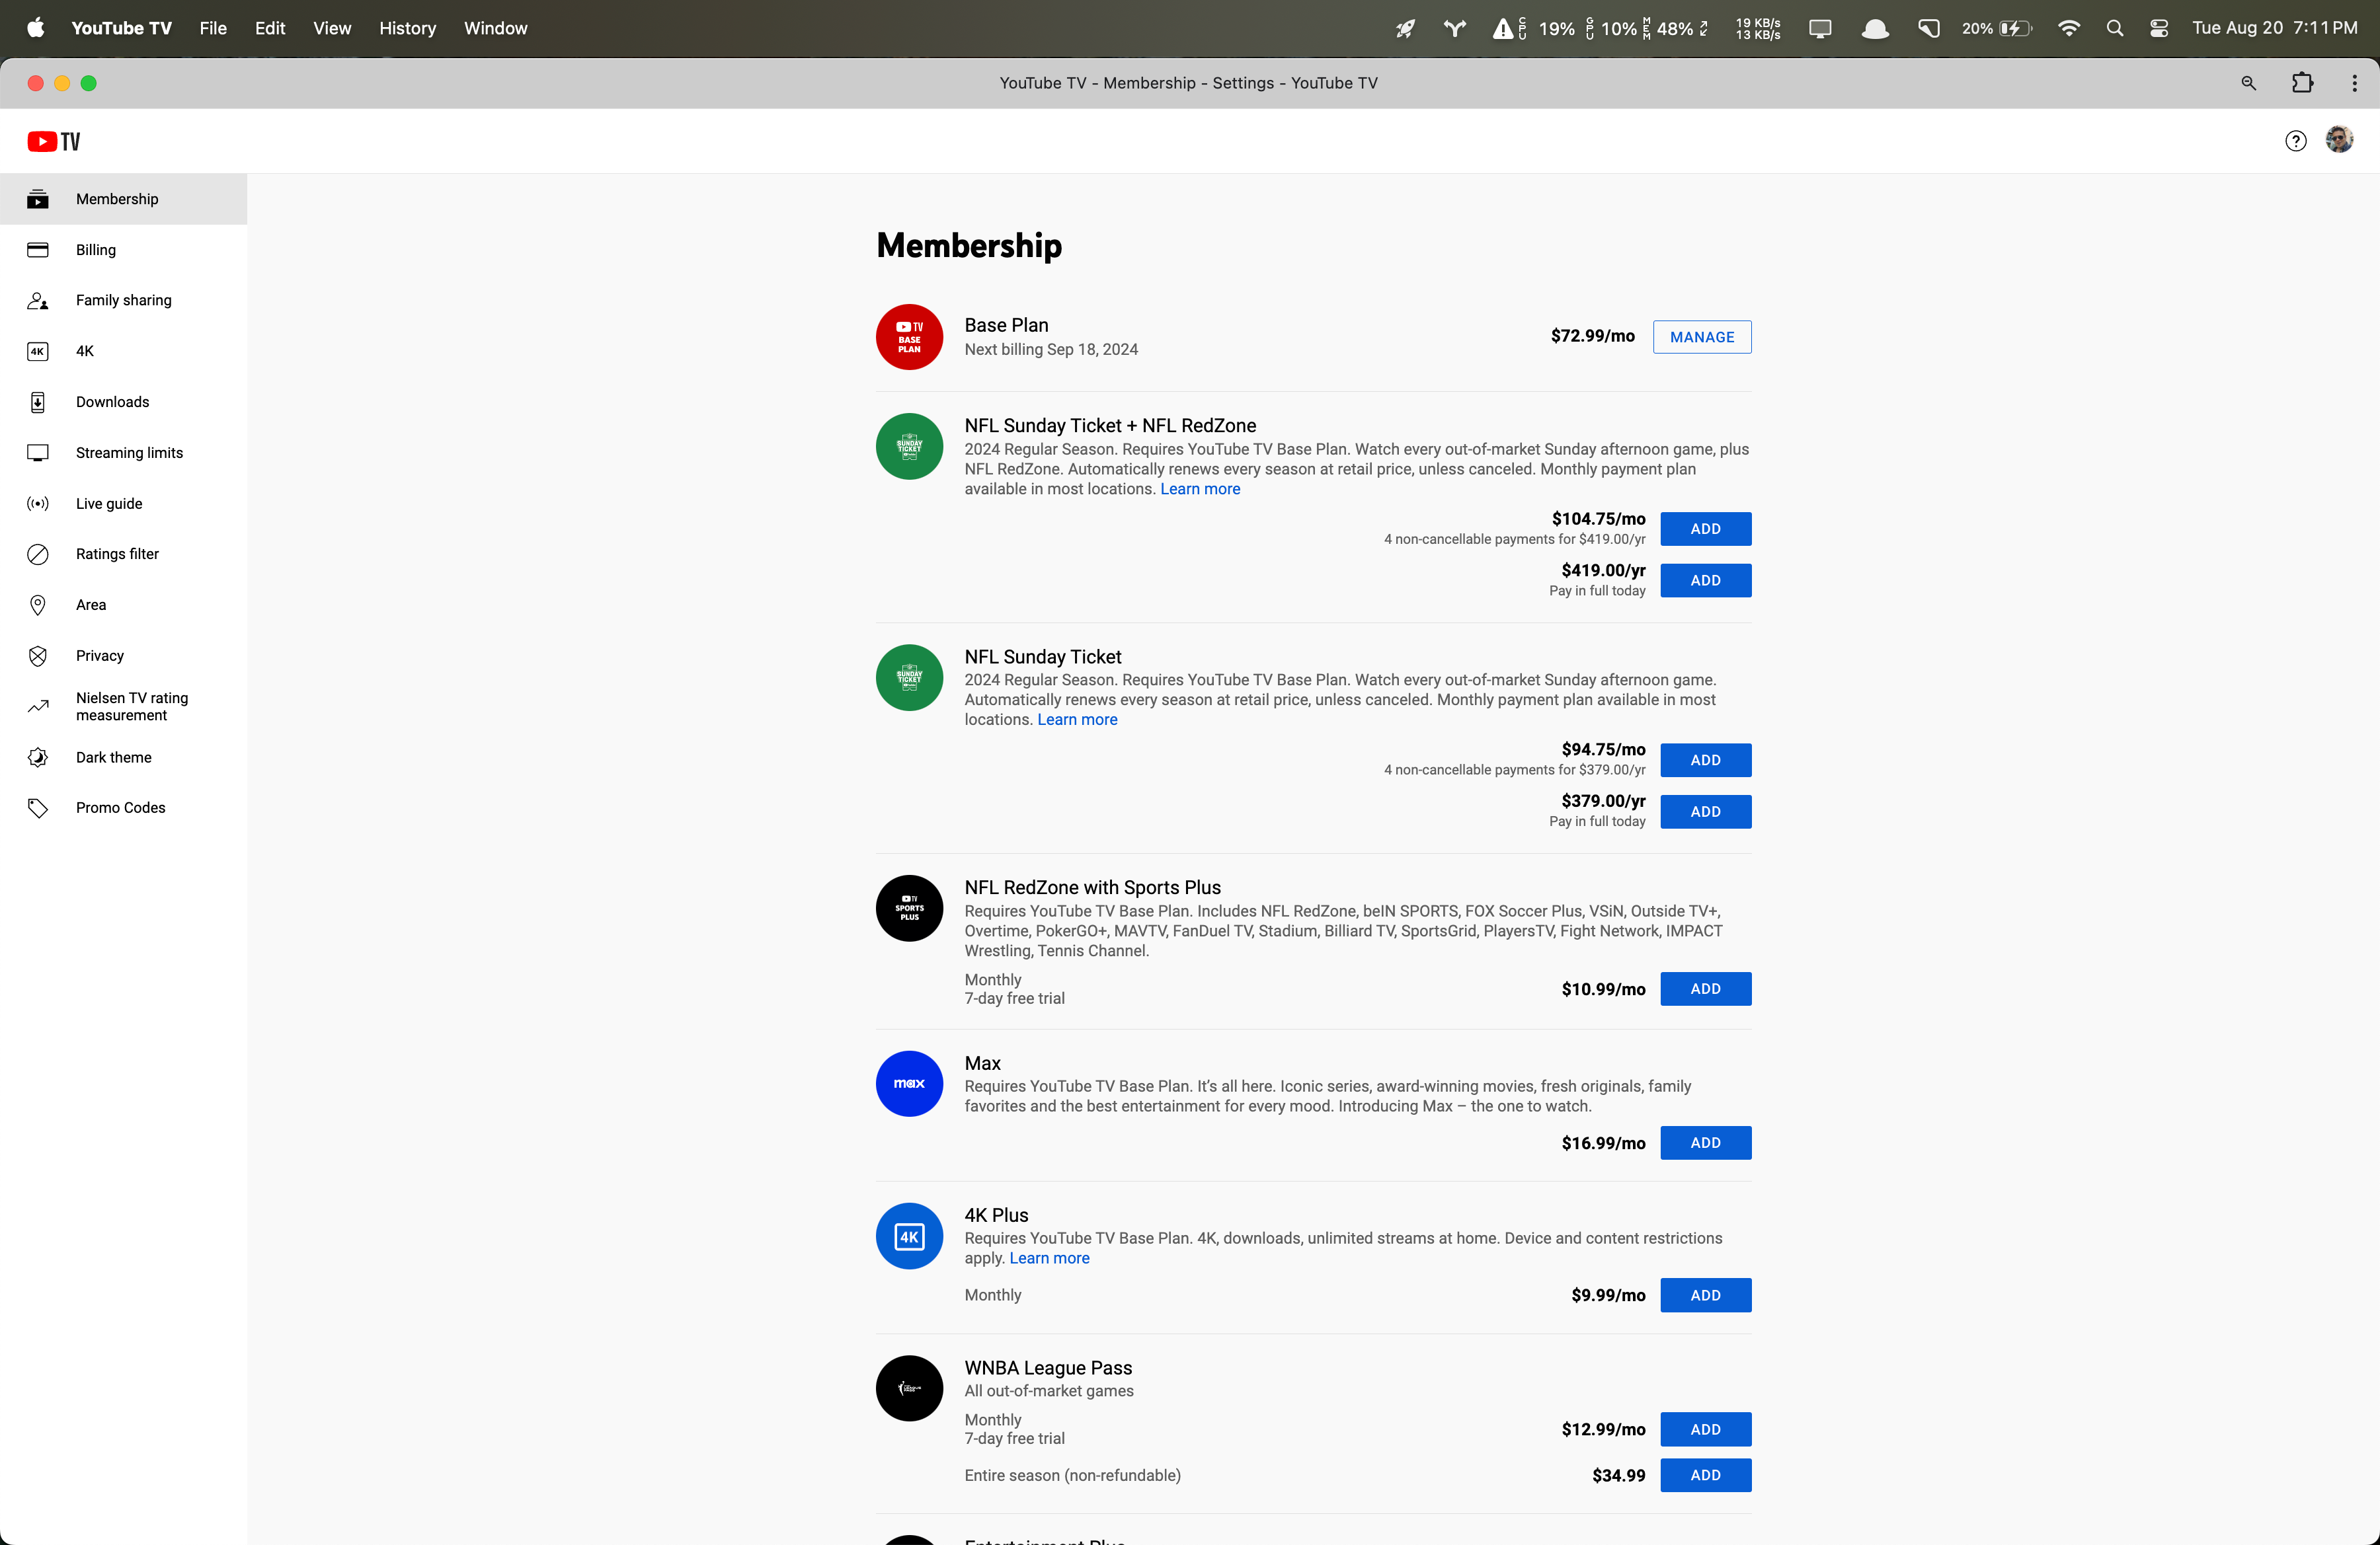Image resolution: width=2380 pixels, height=1545 pixels.
Task: Open macOS Control Center in menu bar
Action: point(2159,28)
